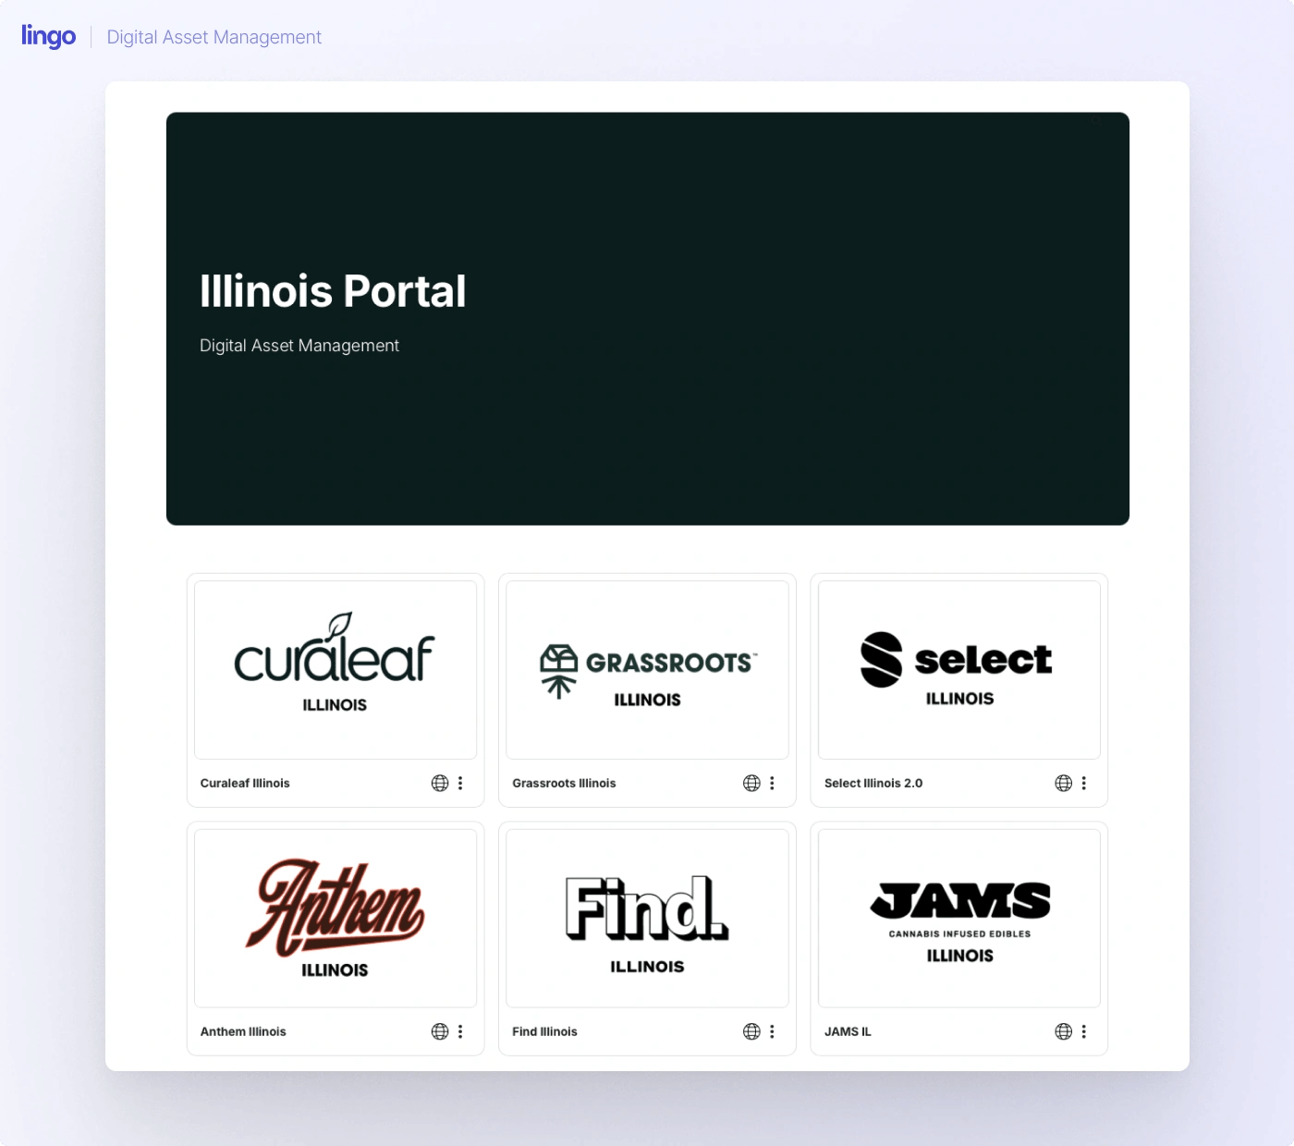Open the three-dot dropdown on Select Illinois 2.0
This screenshot has width=1294, height=1146.
[1084, 783]
